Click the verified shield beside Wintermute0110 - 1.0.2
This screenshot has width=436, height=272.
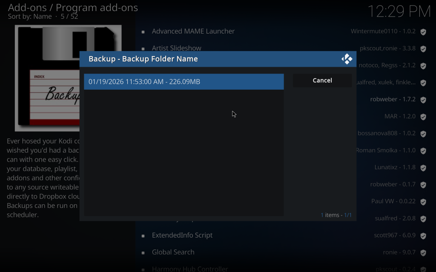423,32
